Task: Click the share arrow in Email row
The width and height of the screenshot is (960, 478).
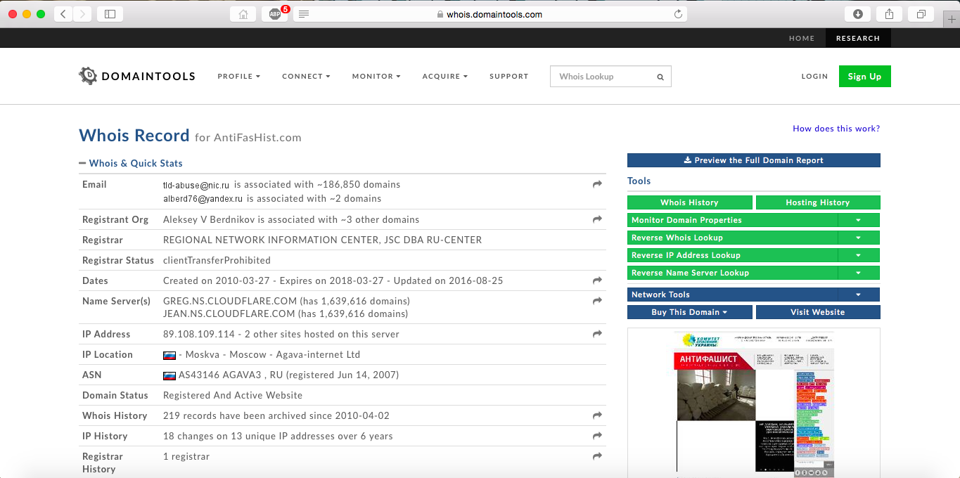Action: point(597,184)
